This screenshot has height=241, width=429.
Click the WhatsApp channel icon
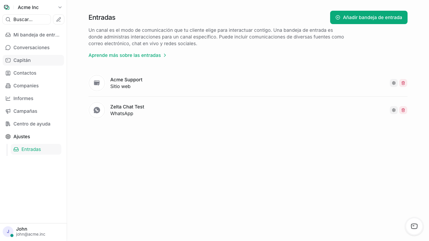tap(97, 110)
